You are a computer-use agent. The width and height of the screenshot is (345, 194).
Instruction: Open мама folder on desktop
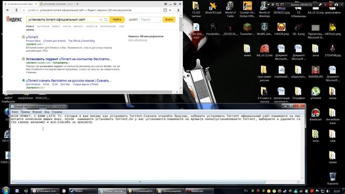247,50
